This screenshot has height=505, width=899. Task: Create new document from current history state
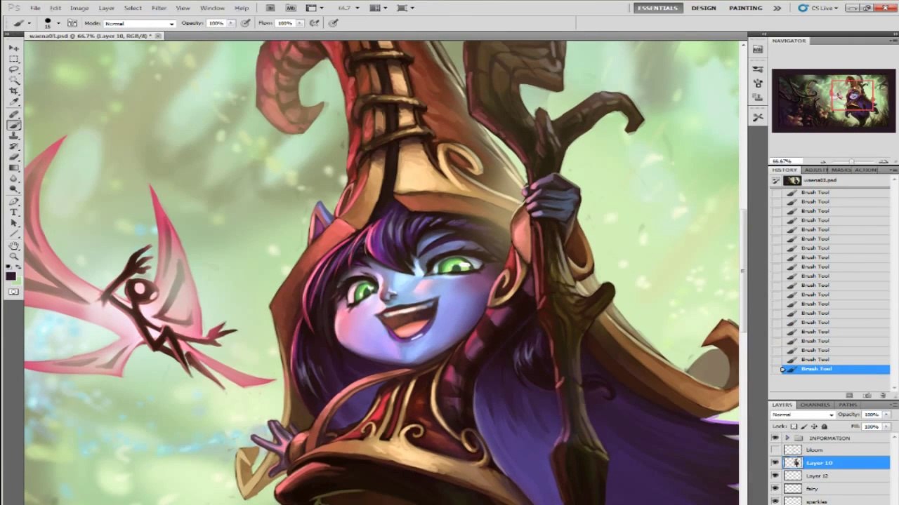[850, 396]
